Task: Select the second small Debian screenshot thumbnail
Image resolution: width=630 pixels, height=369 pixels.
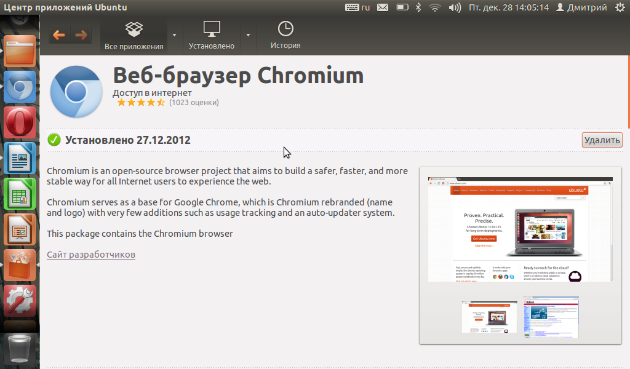Action: (551, 317)
